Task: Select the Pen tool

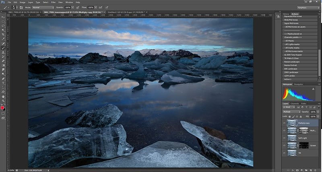Action: click(3, 79)
